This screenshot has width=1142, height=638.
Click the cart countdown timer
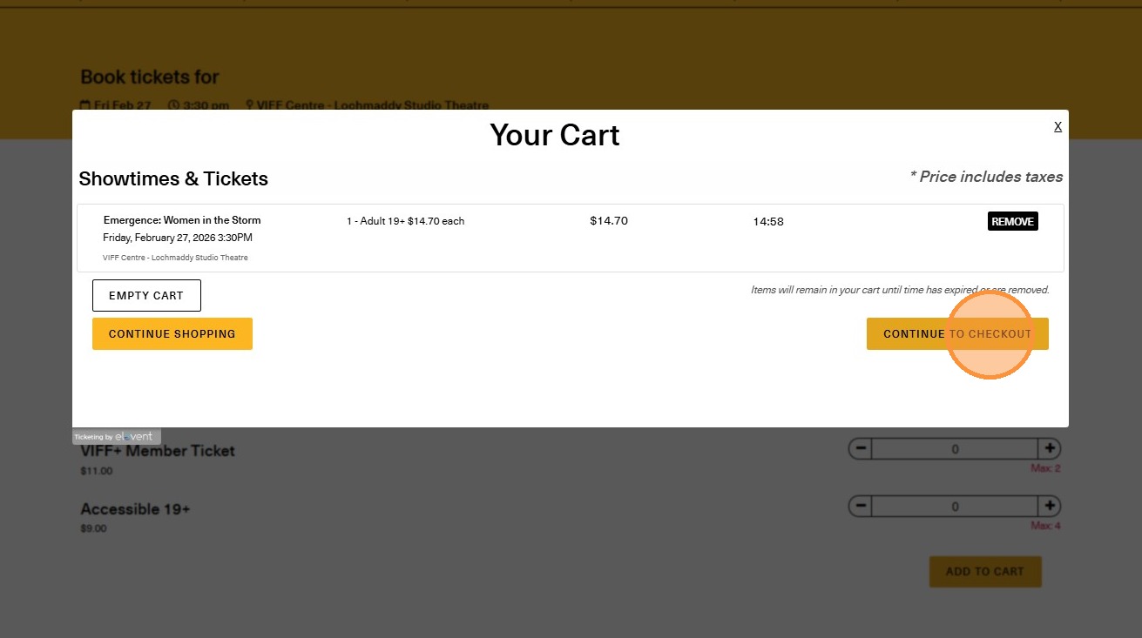click(767, 222)
